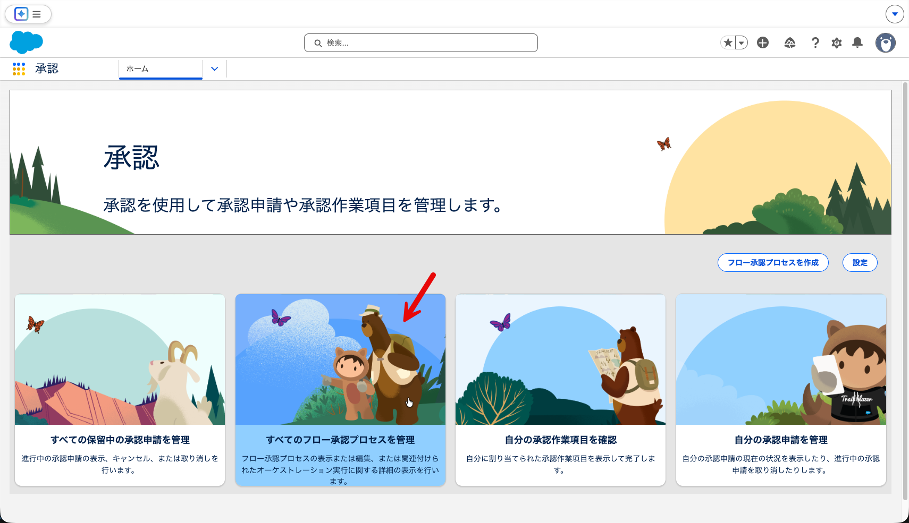Viewport: 909px width, 523px height.
Task: Open the global actions plus icon
Action: (763, 42)
